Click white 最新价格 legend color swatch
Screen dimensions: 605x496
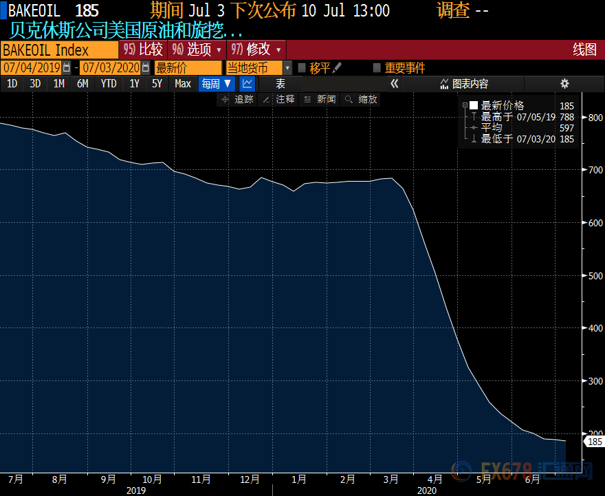473,105
